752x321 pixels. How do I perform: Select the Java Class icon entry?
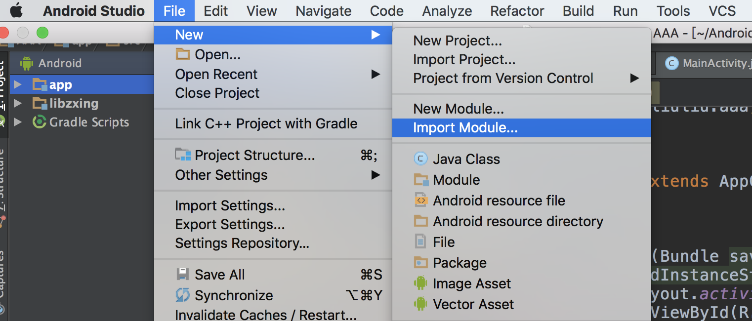[x=420, y=159]
